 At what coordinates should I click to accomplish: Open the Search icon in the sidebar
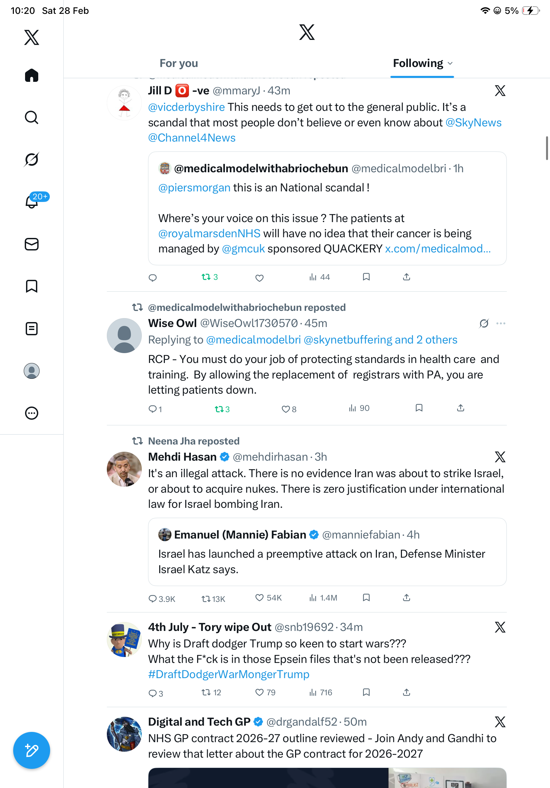tap(32, 117)
